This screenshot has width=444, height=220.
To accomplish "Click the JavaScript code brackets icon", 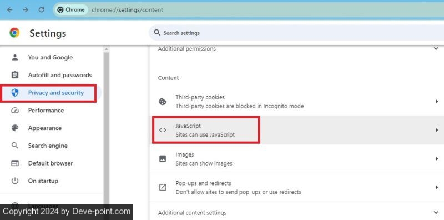I will [x=163, y=130].
